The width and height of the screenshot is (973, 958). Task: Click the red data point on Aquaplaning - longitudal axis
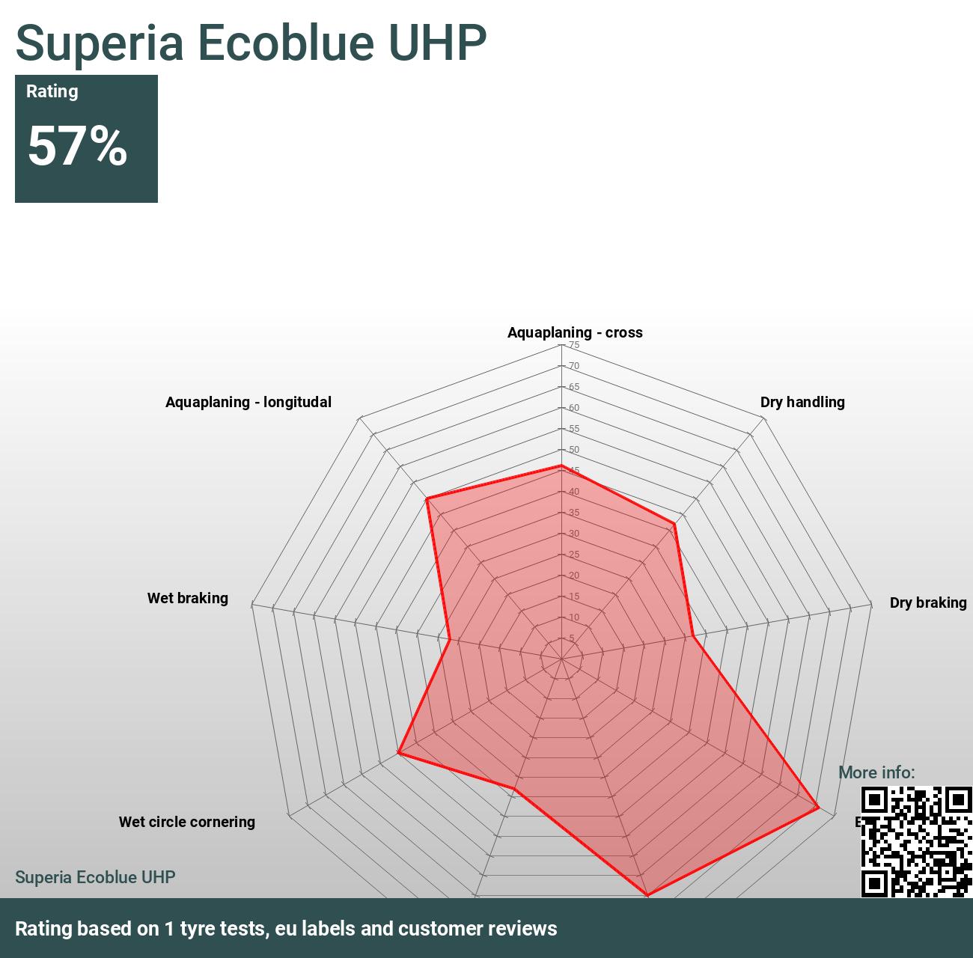pos(427,498)
